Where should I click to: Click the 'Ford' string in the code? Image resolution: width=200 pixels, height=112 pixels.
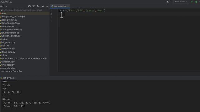[x=72, y=10]
